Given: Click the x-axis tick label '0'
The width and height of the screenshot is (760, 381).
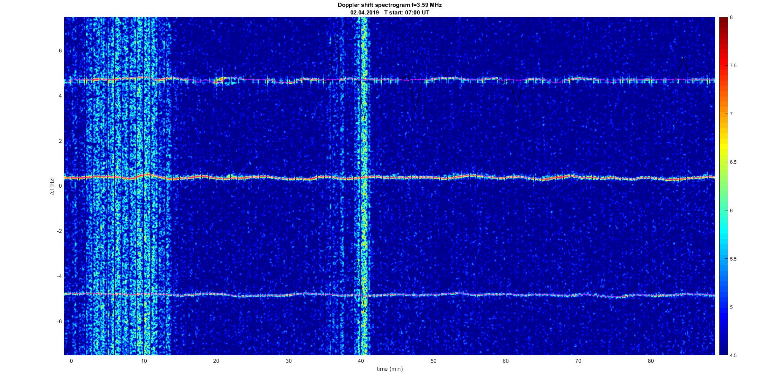Looking at the screenshot, I should [71, 361].
